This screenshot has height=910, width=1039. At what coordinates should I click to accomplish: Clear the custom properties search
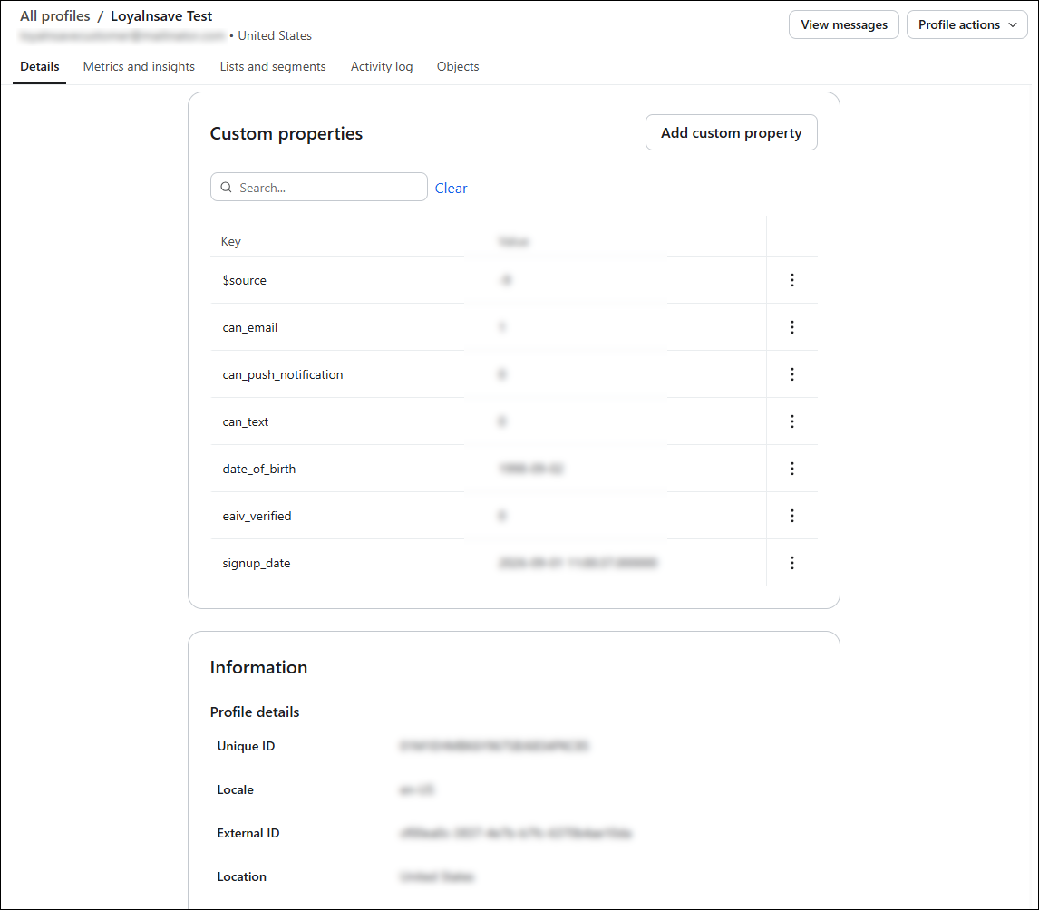[x=451, y=189]
